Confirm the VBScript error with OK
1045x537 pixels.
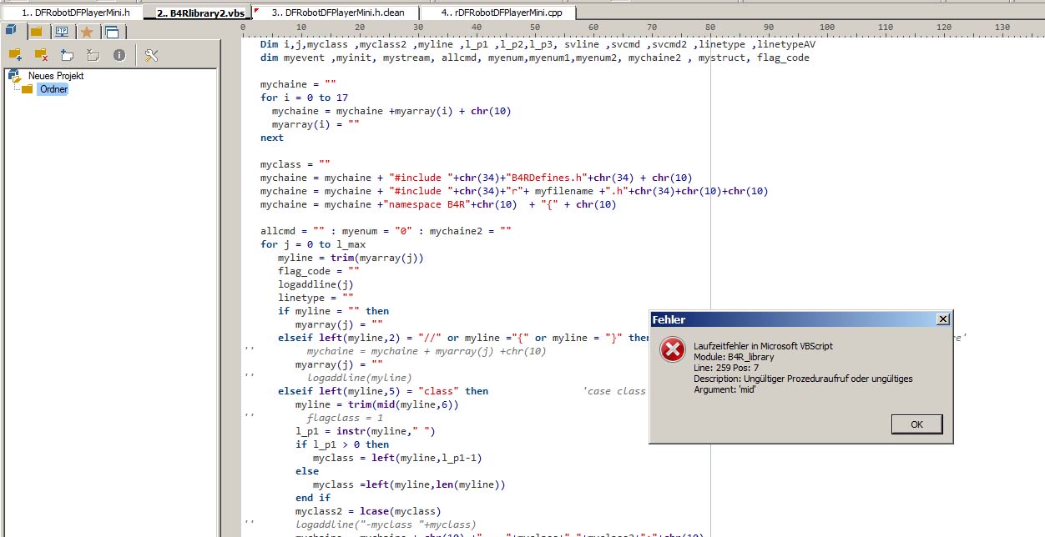pyautogui.click(x=916, y=424)
